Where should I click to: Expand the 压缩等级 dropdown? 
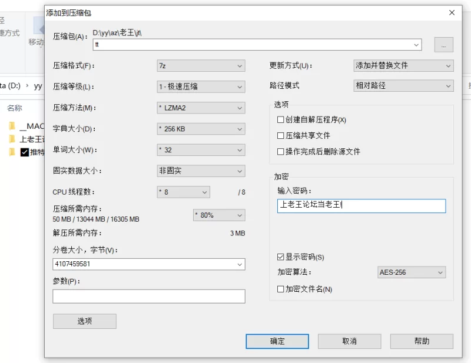coord(200,86)
